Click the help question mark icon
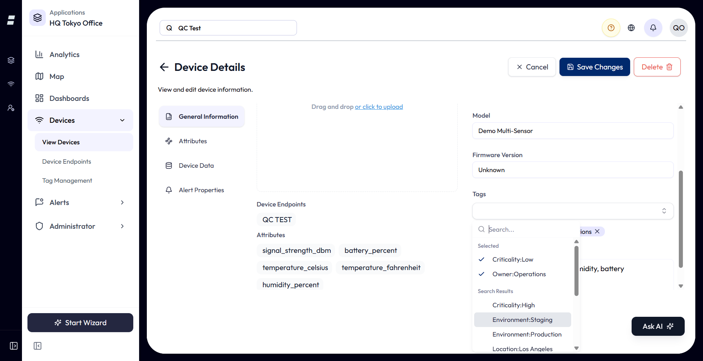This screenshot has height=361, width=703. pos(611,28)
